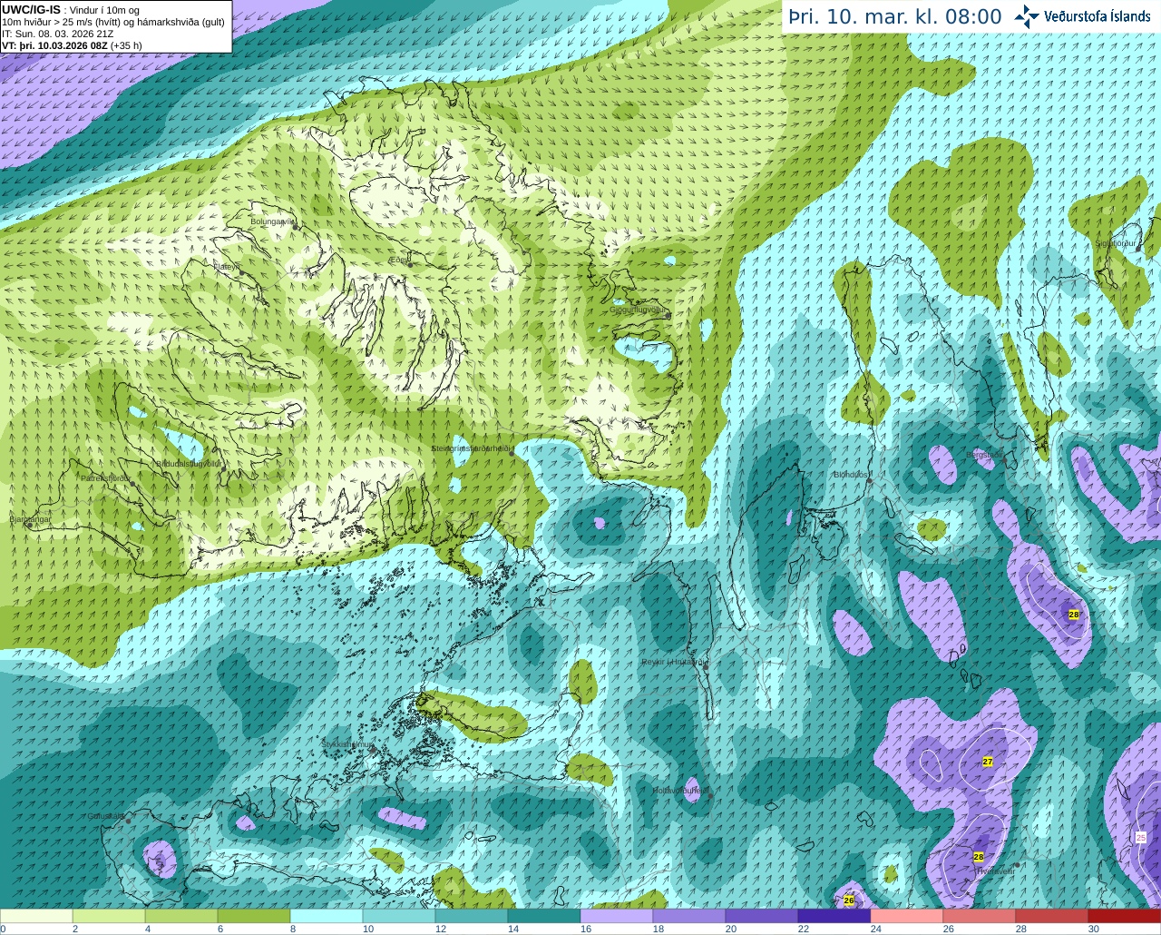Click the Veðurstofa Íslands compass logo icon
1161x935 pixels.
(1027, 16)
